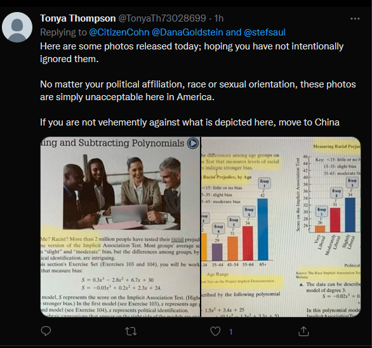
Task: Click the tweet text about unacceptable photos
Action: click(198, 91)
